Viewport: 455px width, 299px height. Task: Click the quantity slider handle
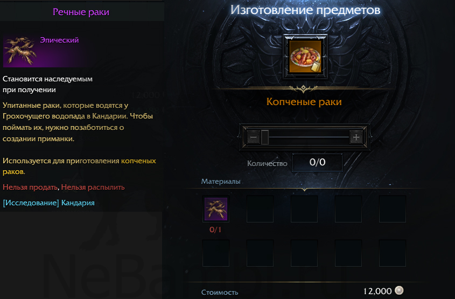pyautogui.click(x=264, y=137)
